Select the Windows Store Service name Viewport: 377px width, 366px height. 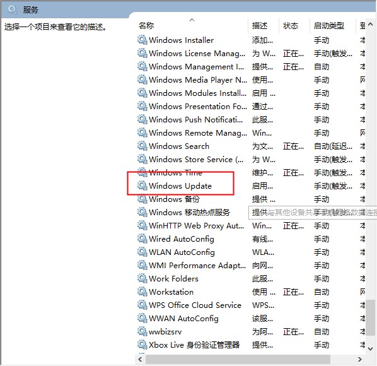point(196,159)
